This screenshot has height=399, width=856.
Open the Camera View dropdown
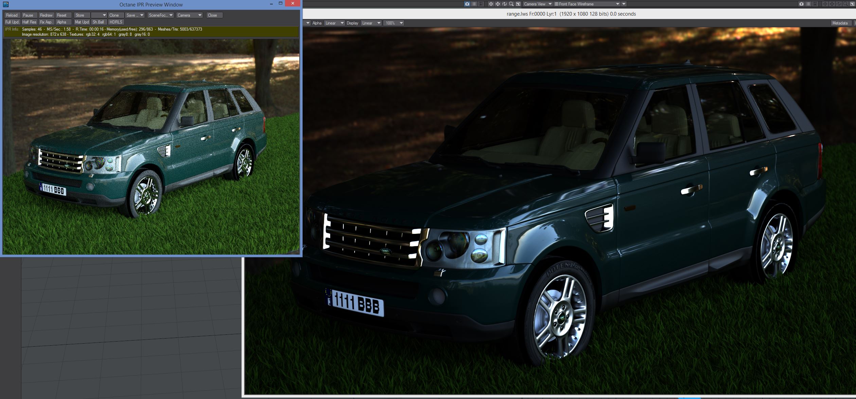[x=538, y=4]
